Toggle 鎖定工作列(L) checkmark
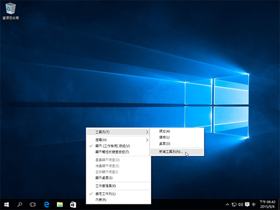280x210 pixels. pos(118,194)
